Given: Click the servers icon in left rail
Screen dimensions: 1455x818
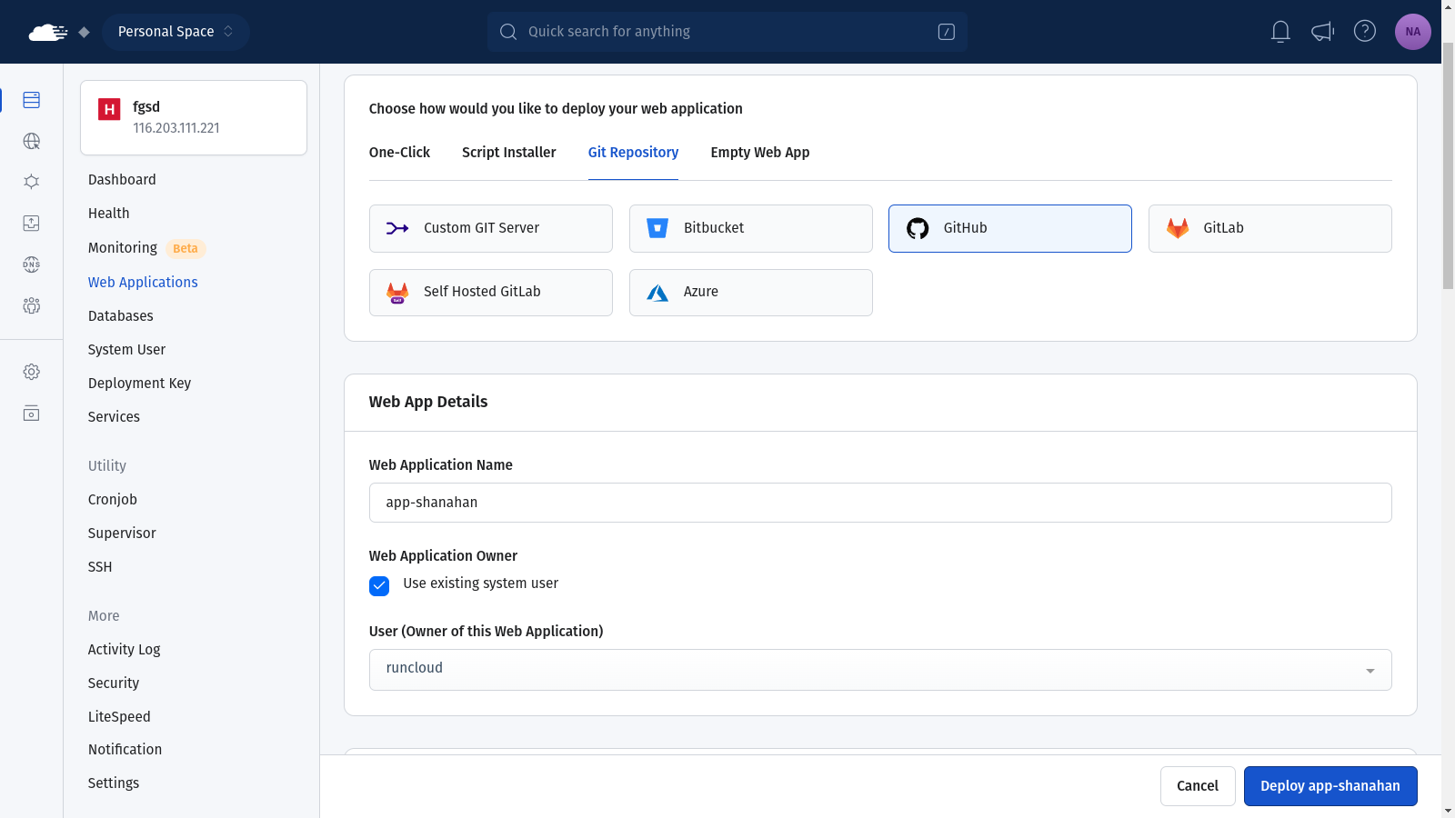Looking at the screenshot, I should [x=32, y=100].
